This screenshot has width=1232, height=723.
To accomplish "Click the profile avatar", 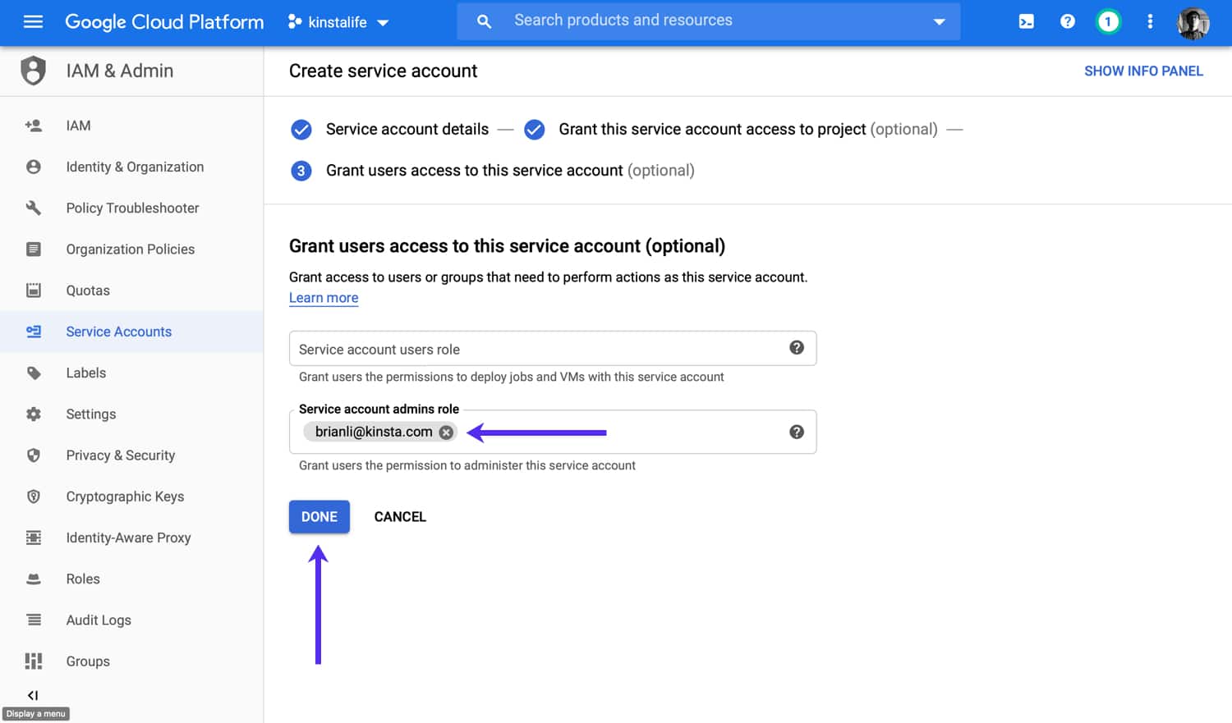I will coord(1193,23).
